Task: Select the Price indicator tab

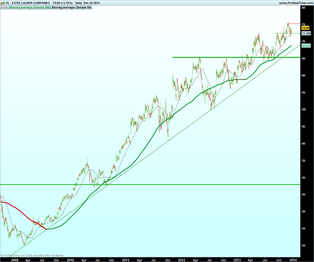Action: click(x=4, y=7)
